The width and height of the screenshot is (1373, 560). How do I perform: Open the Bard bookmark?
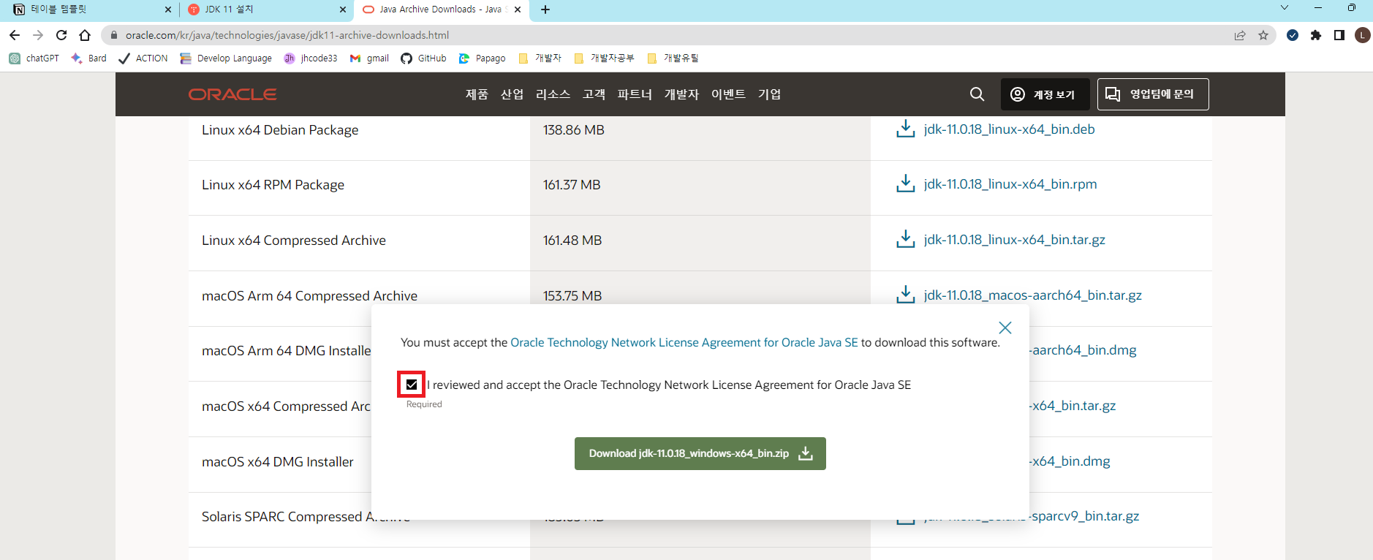[x=88, y=58]
